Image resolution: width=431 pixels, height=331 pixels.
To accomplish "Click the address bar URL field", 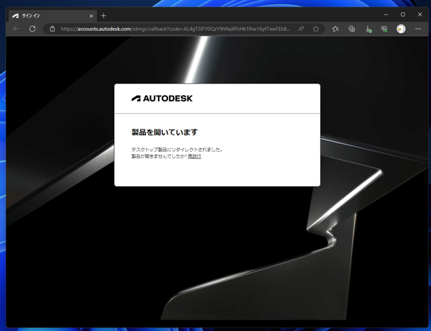I will [x=175, y=29].
